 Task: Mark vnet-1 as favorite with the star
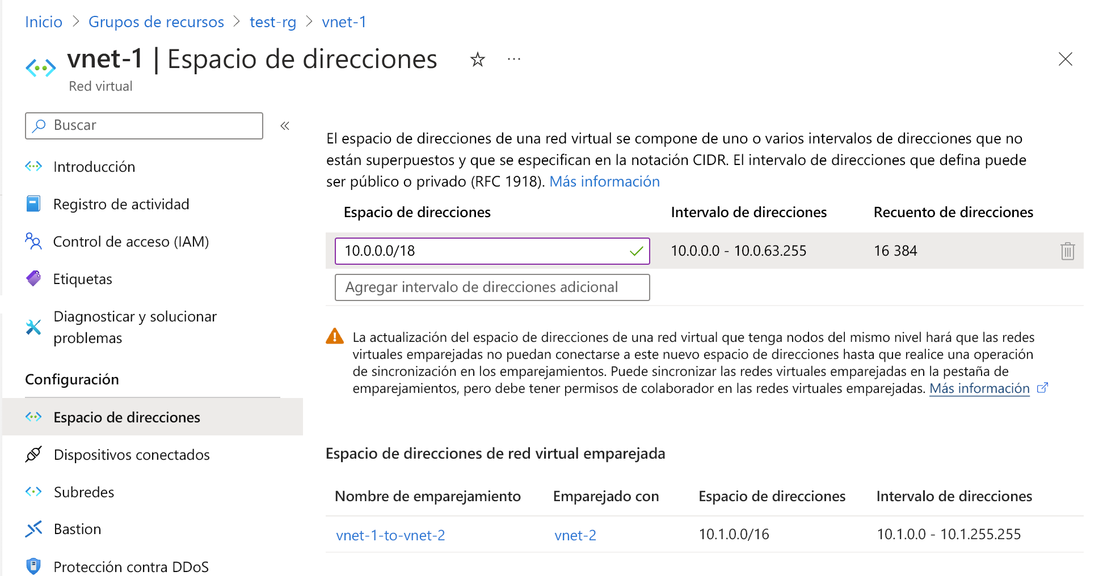pyautogui.click(x=477, y=59)
